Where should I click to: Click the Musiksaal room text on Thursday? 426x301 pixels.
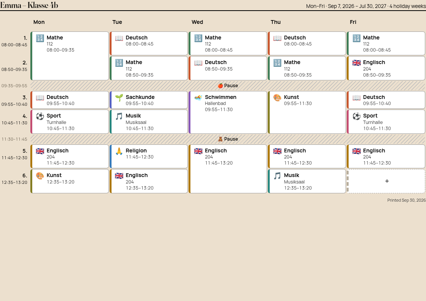coord(294,182)
